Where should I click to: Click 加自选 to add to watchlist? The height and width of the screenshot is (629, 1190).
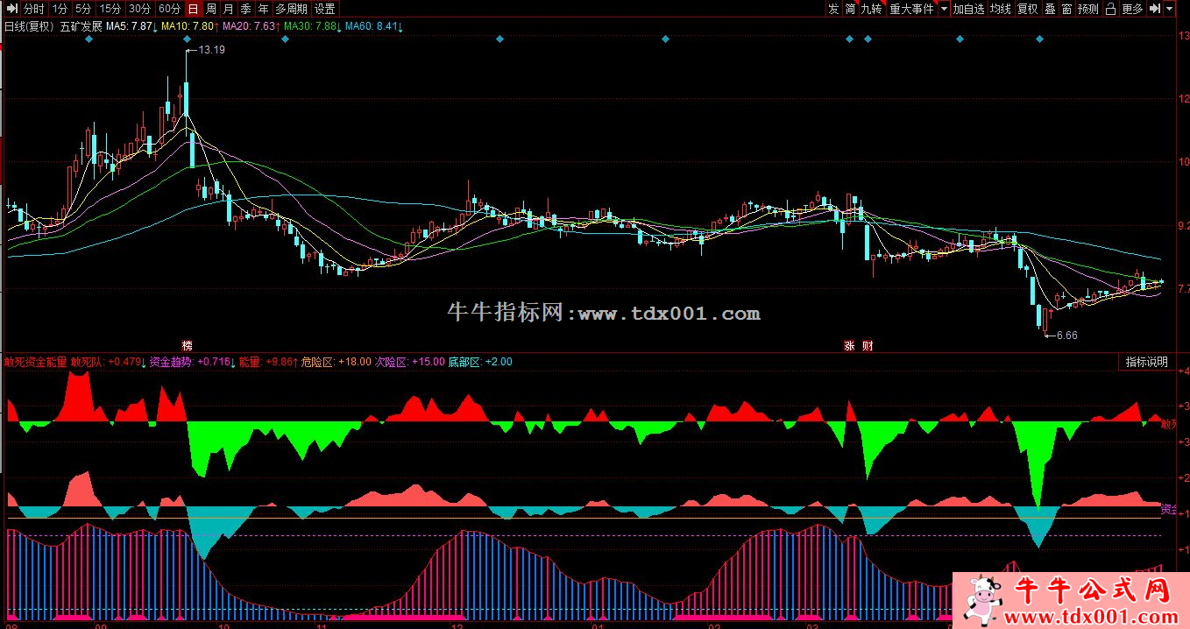click(969, 9)
